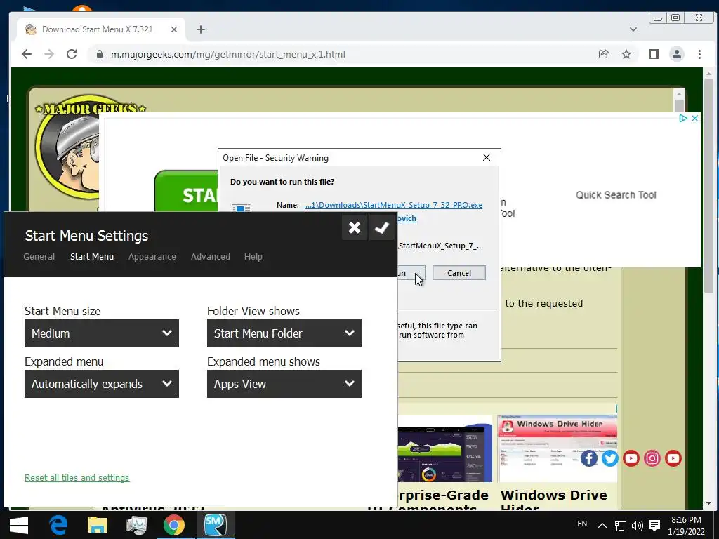Open MajorGeeks Facebook page icon
Image resolution: width=719 pixels, height=539 pixels.
[589, 458]
